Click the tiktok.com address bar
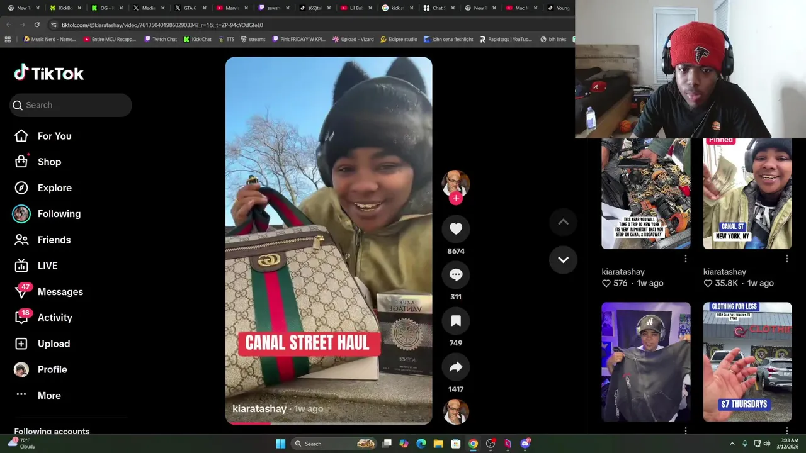The image size is (806, 453). [309, 25]
